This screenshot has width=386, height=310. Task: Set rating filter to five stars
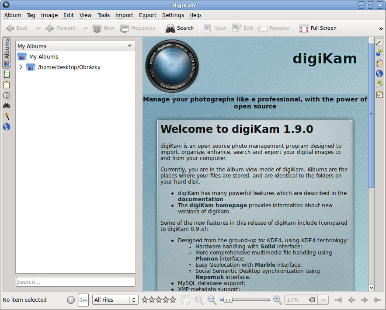click(173, 300)
